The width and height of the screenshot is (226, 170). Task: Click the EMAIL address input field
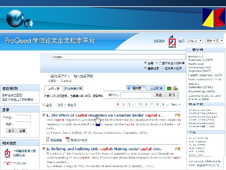pyautogui.click(x=136, y=95)
